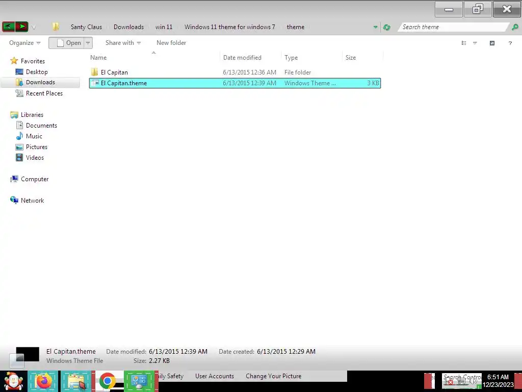Go to win 11 folder in the breadcrumb
The image size is (522, 392).
(164, 27)
